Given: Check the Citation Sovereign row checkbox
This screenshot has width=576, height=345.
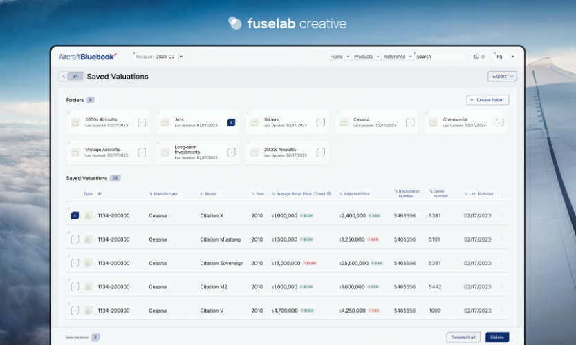Looking at the screenshot, I should coord(75,264).
